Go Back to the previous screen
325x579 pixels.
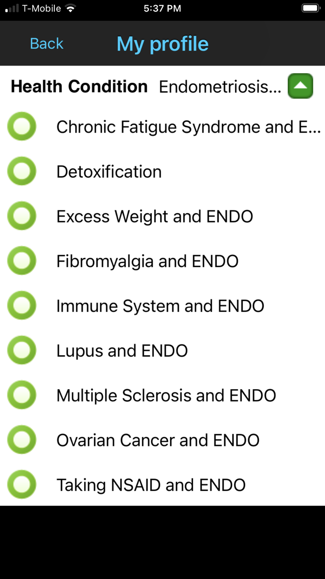(46, 43)
